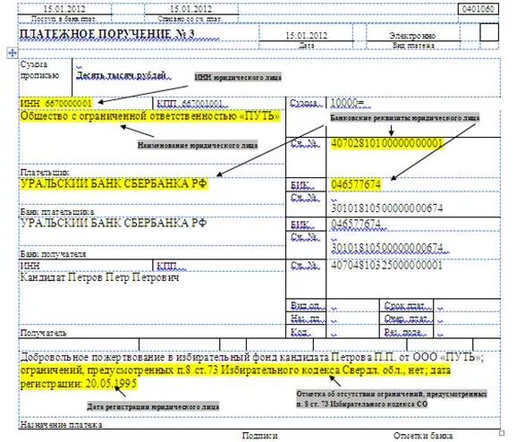Click highlighted payer bank "УРАЛЬСКИЙ БАНК СБЕРБАНКА РФ"

point(114,183)
